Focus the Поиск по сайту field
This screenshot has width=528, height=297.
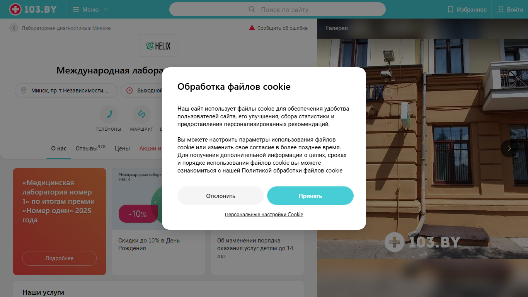pos(278,9)
